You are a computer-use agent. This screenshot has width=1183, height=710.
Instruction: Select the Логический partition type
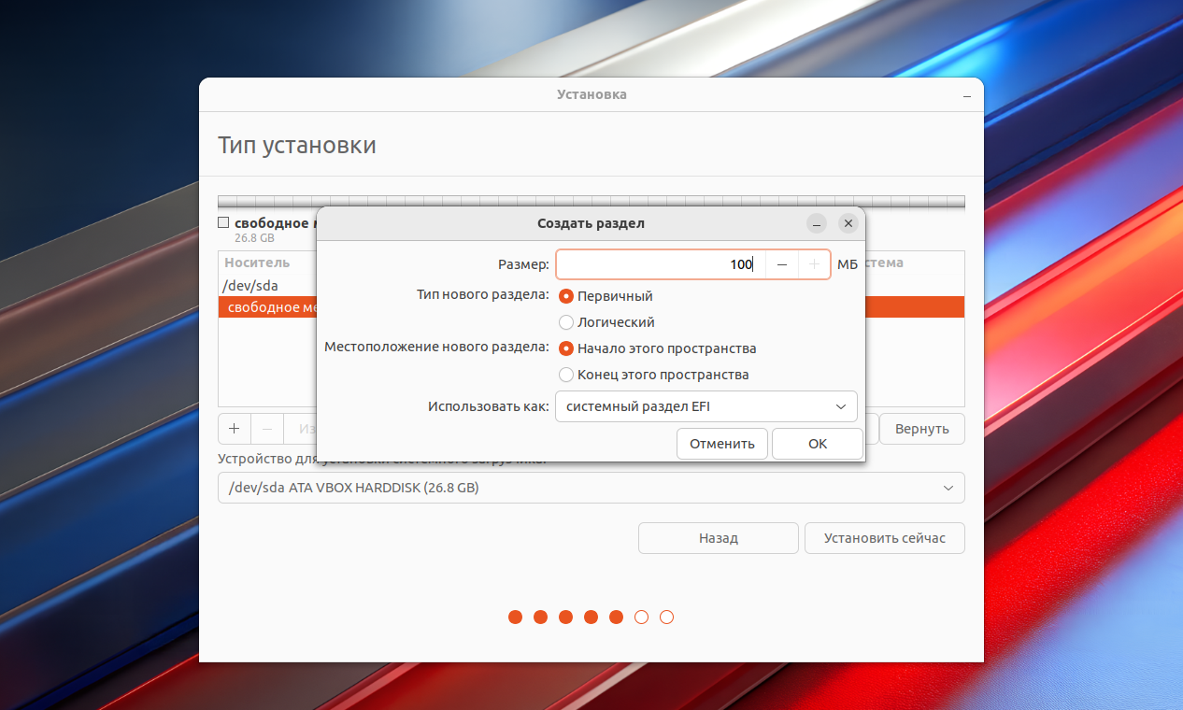click(566, 322)
